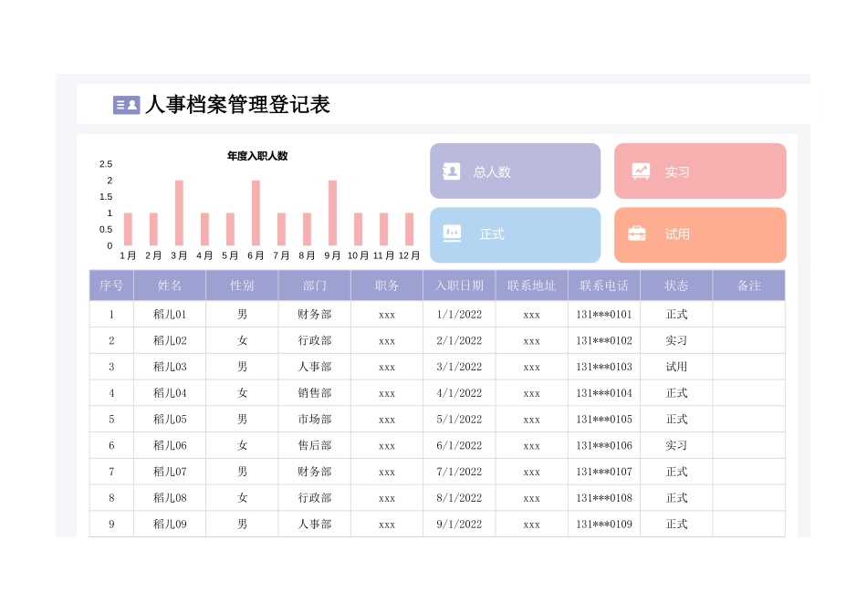Select the 正式 statistics card
The image size is (867, 613).
tap(515, 234)
